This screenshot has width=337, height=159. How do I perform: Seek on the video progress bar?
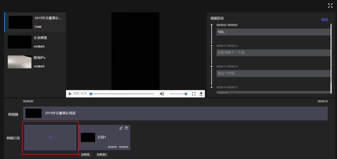[122, 94]
